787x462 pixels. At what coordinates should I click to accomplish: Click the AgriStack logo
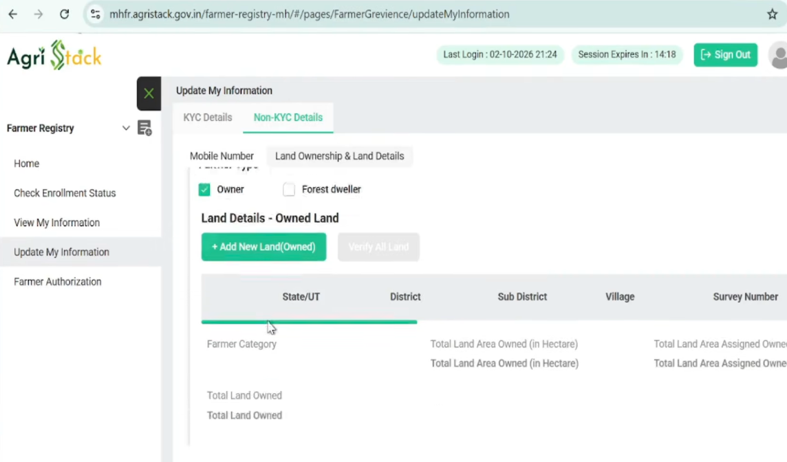(54, 55)
